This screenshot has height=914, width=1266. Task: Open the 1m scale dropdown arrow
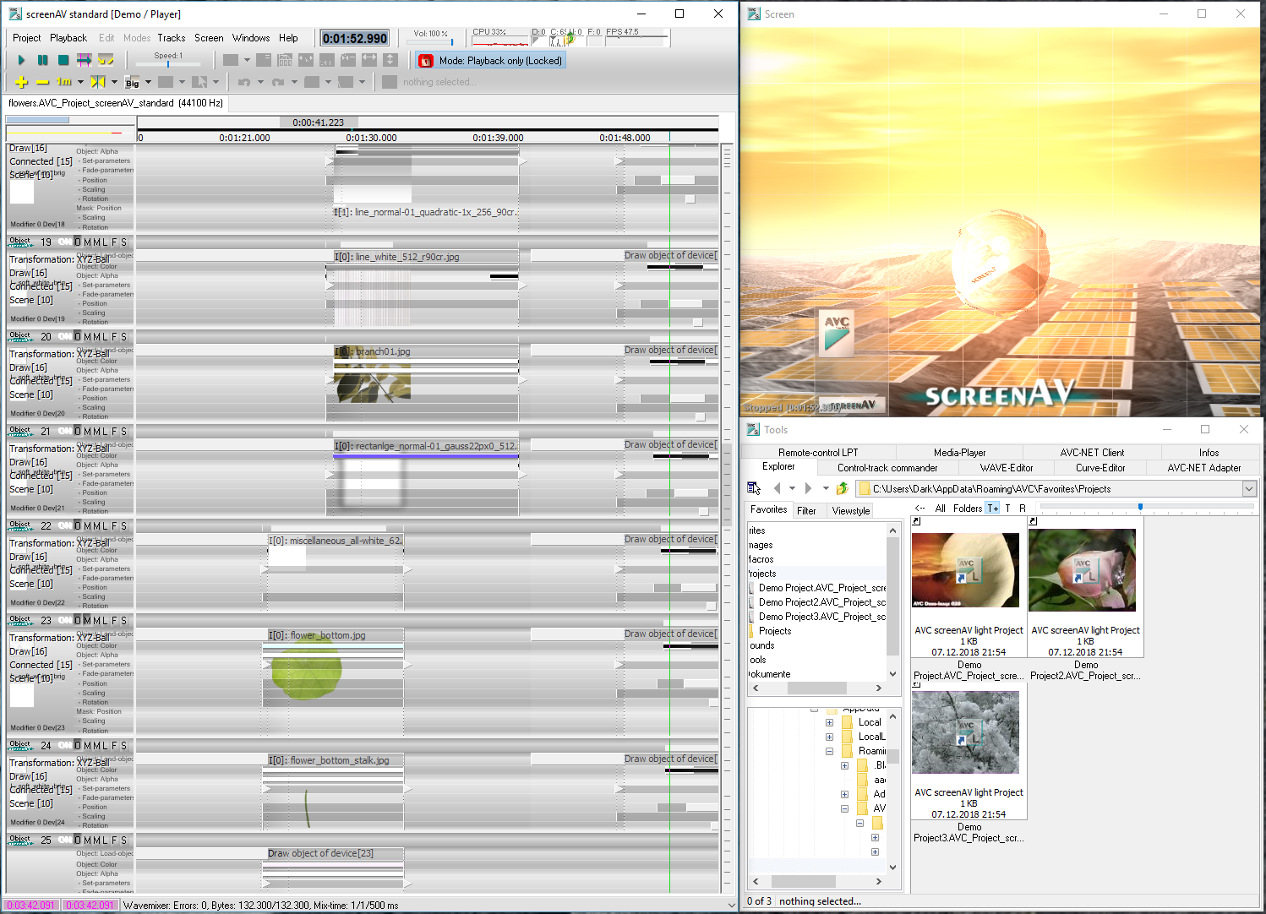(x=80, y=82)
